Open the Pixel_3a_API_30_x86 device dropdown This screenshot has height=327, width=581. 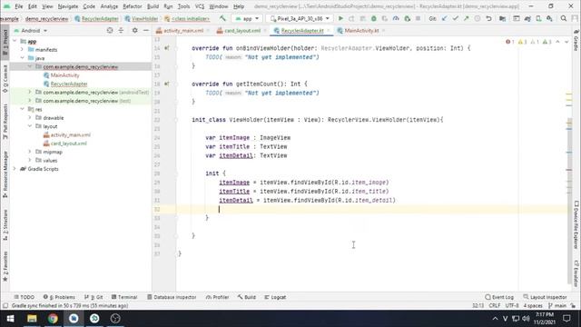point(300,18)
